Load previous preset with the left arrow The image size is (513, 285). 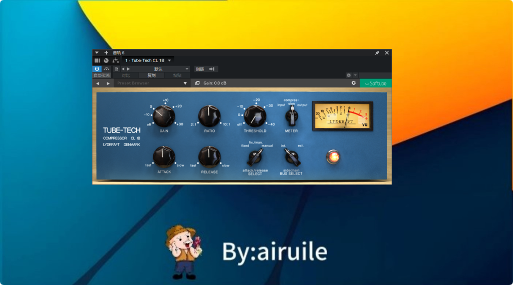pos(123,69)
